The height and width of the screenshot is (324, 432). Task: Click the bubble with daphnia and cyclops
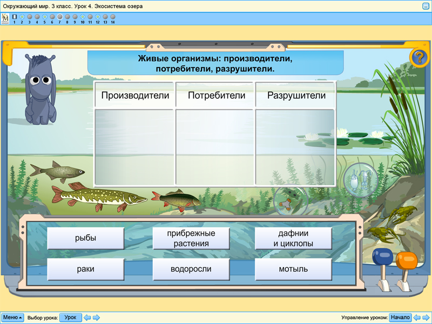point(361,180)
